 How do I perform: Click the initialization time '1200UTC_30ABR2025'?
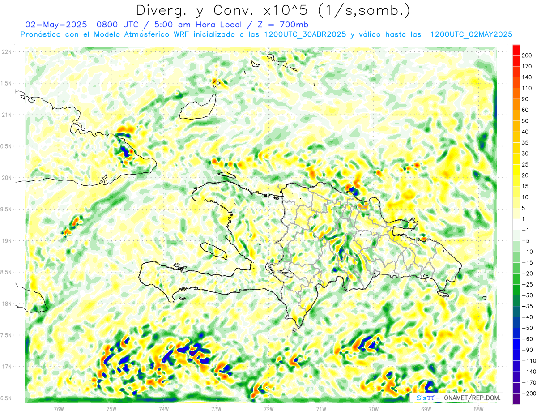pos(305,34)
